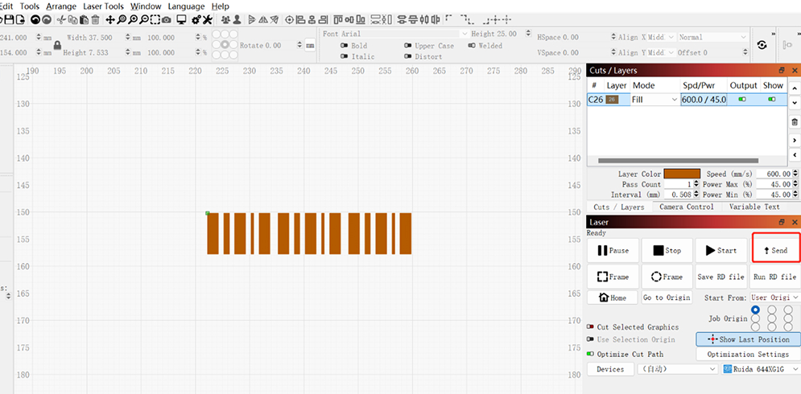
Task: Click the trash can delete icon in toolbar
Action: pyautogui.click(x=96, y=19)
